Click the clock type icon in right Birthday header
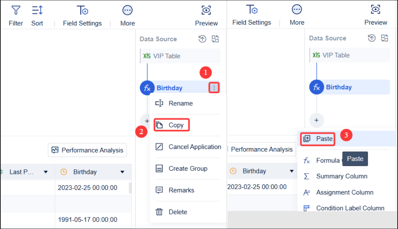398x229 pixels. [x=233, y=171]
